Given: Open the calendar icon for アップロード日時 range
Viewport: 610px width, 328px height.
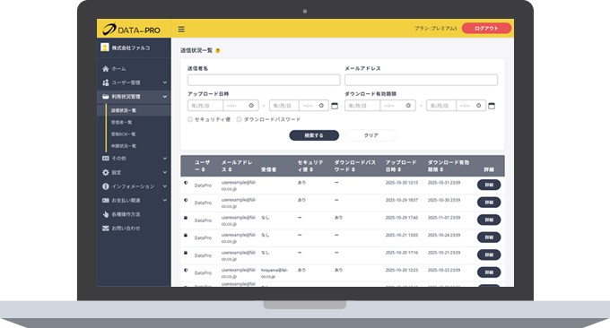Looking at the screenshot, I should [335, 106].
